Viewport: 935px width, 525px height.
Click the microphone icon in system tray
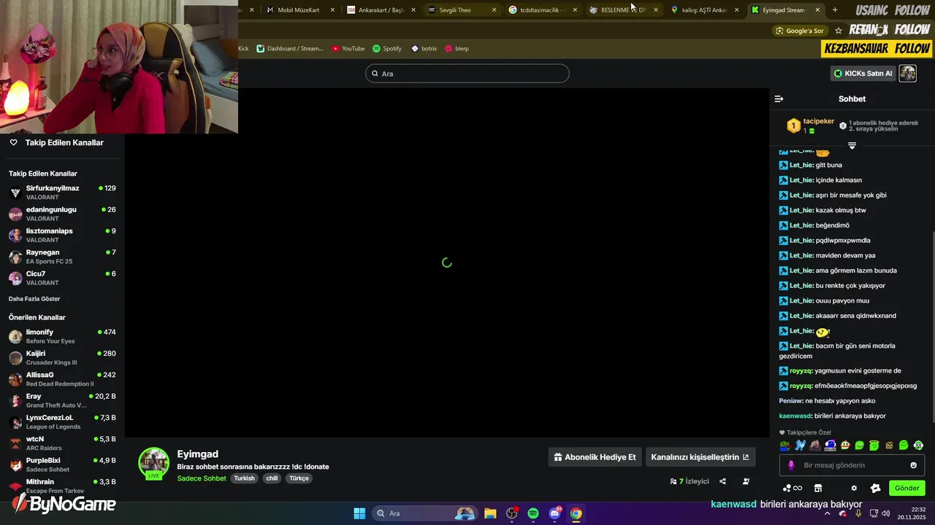click(x=859, y=513)
